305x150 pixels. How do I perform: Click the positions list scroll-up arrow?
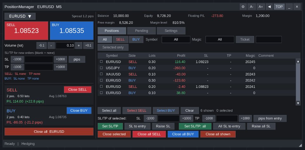click(298, 61)
